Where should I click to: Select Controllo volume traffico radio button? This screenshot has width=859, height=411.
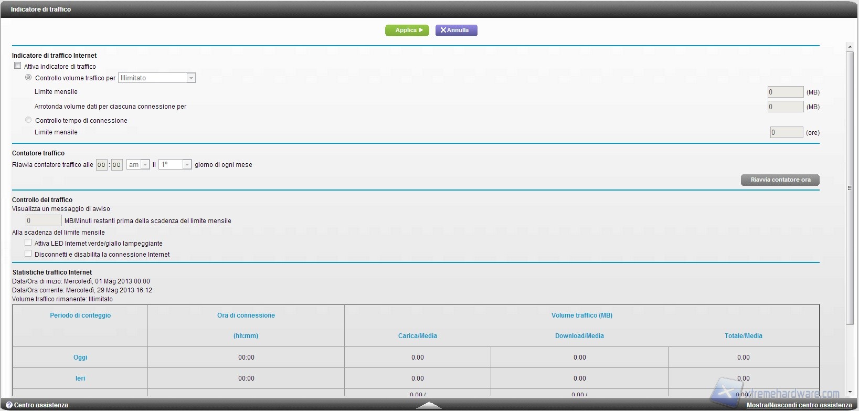[29, 77]
